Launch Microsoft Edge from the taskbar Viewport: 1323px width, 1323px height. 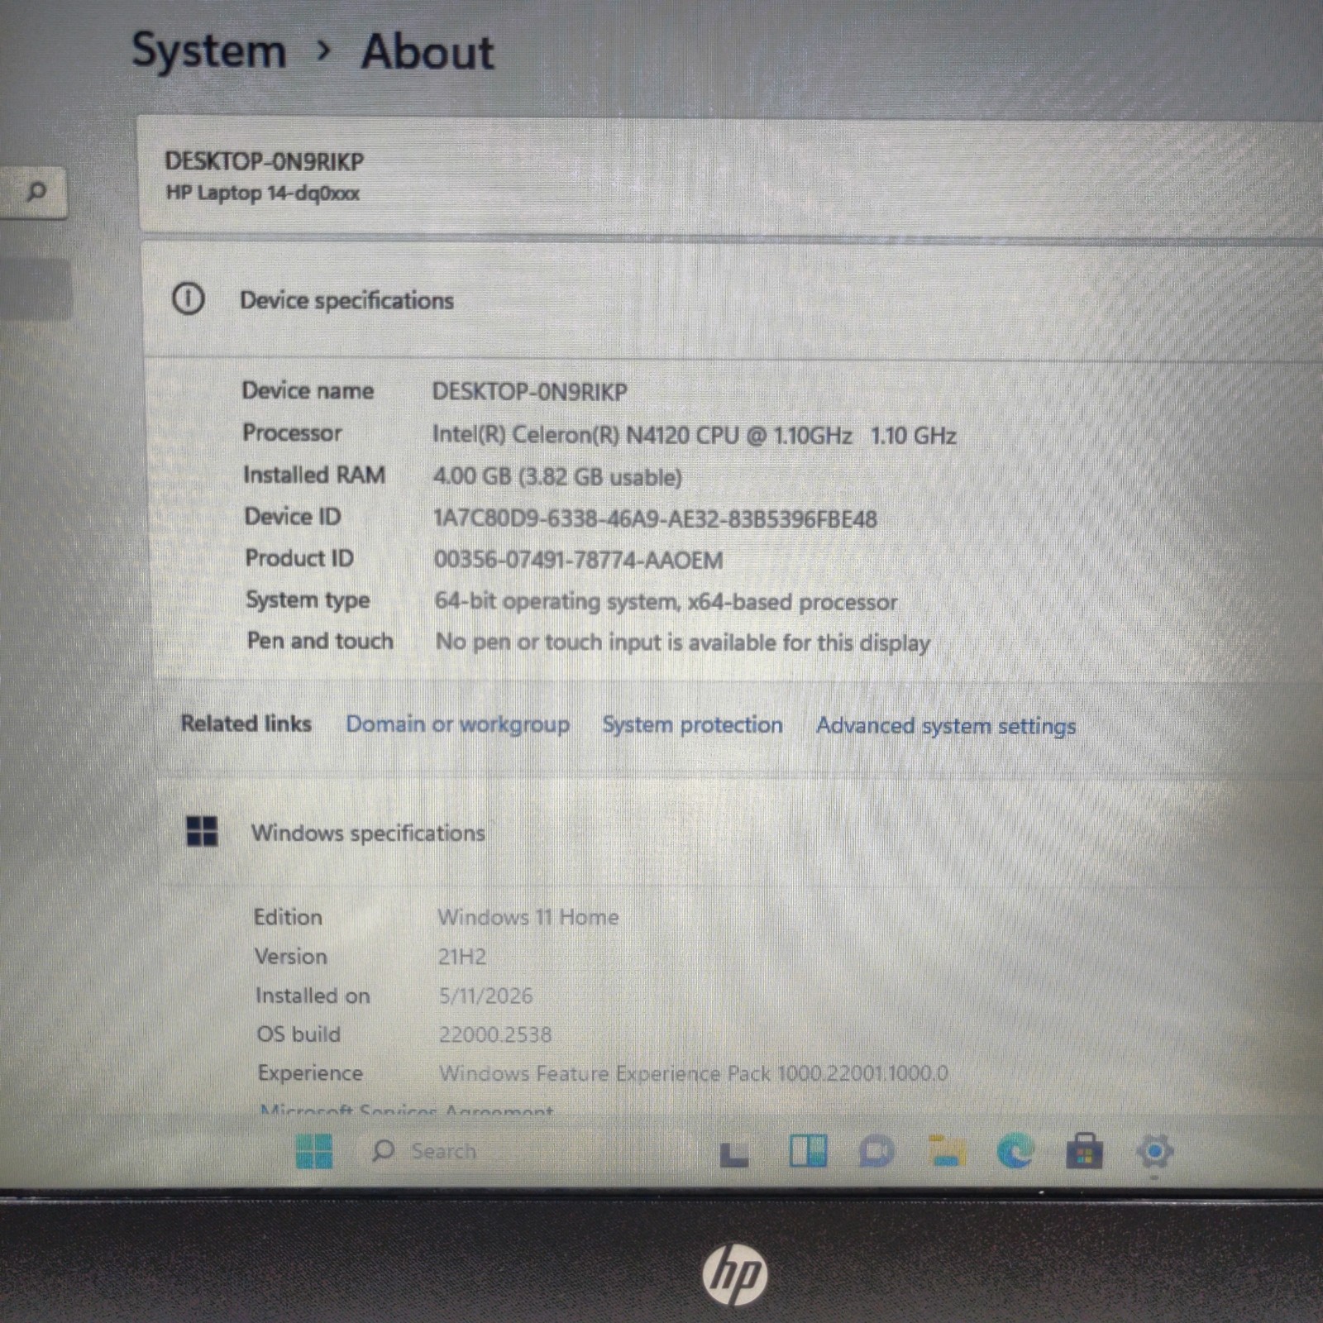click(x=1015, y=1151)
